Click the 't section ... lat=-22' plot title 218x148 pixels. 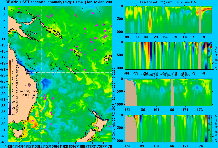pyautogui.click(x=168, y=75)
